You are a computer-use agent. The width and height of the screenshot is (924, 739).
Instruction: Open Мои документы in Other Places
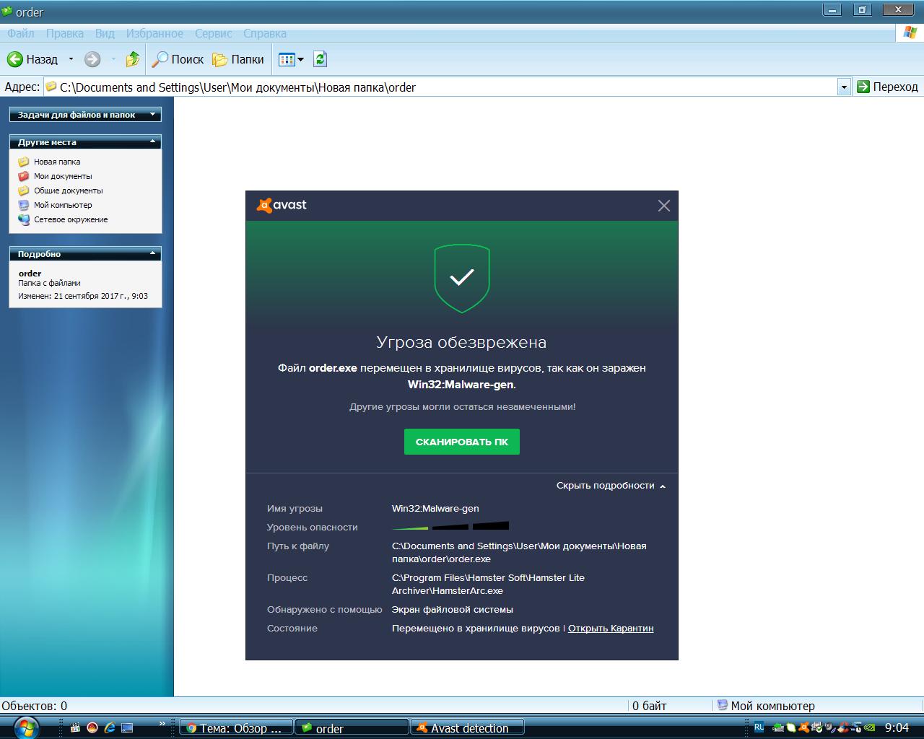click(63, 176)
